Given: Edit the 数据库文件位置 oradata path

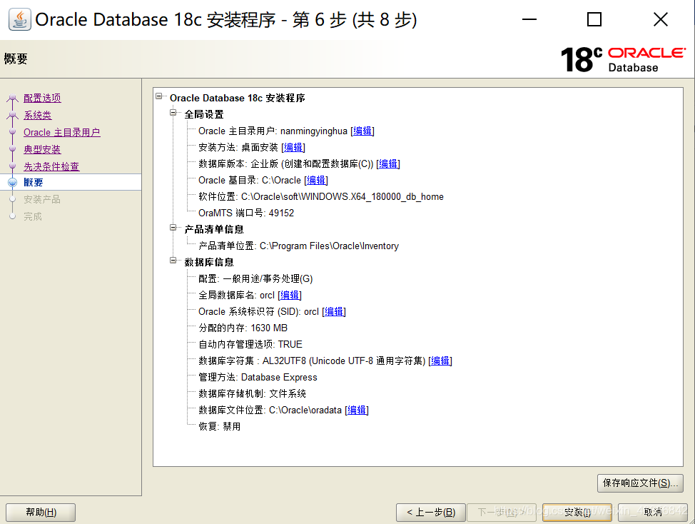Looking at the screenshot, I should pyautogui.click(x=357, y=410).
